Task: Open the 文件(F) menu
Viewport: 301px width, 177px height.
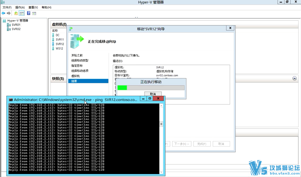Action: coord(7,7)
